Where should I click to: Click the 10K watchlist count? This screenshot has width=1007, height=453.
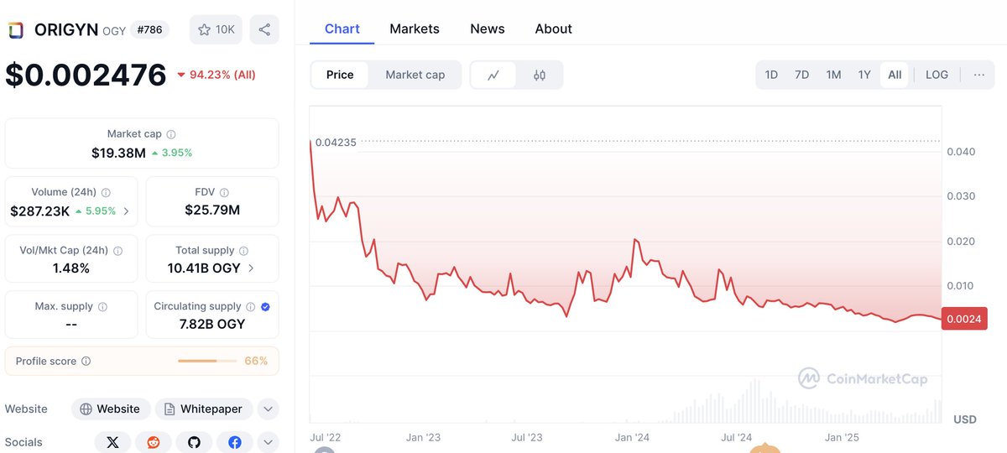[x=225, y=29]
